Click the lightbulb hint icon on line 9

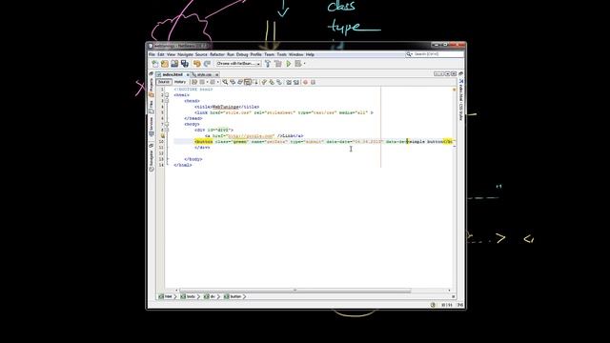coord(162,135)
